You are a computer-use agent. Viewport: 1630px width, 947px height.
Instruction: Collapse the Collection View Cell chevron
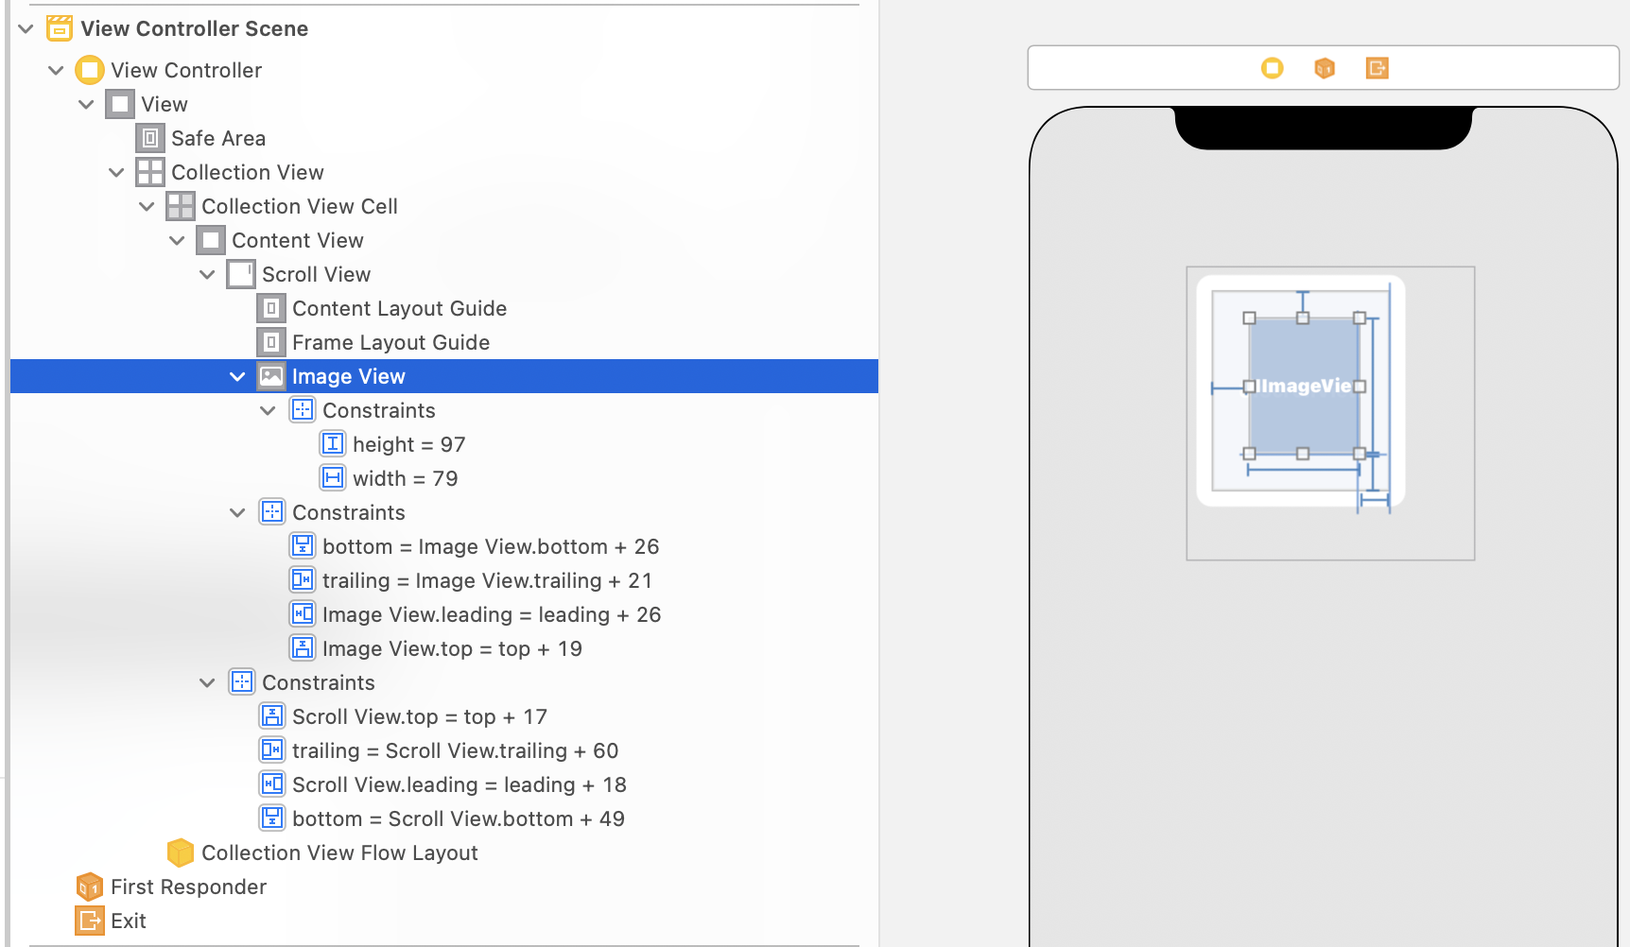147,207
